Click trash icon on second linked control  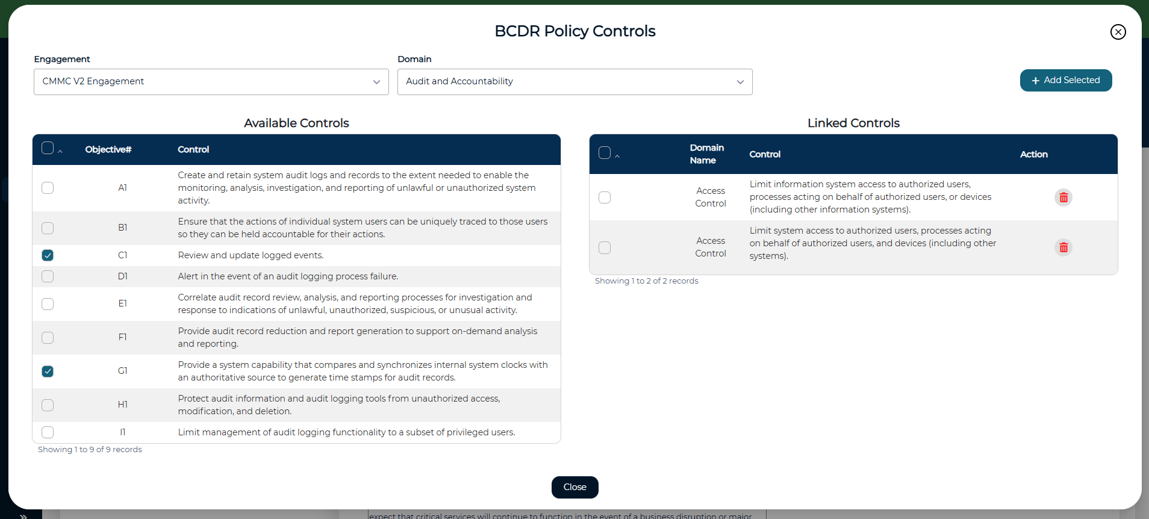1063,247
